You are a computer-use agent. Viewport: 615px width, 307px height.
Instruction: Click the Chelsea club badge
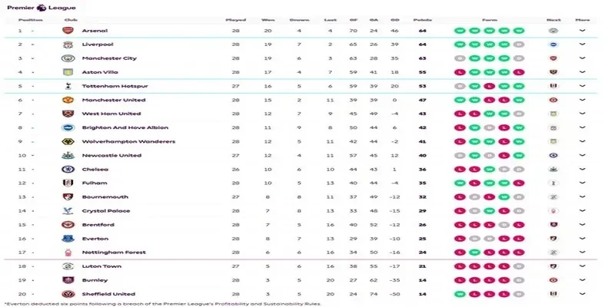[67, 169]
